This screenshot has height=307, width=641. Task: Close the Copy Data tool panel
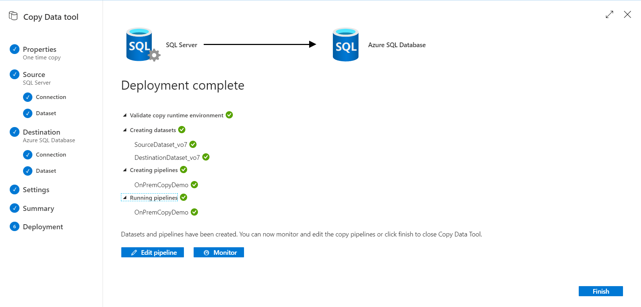coord(627,14)
